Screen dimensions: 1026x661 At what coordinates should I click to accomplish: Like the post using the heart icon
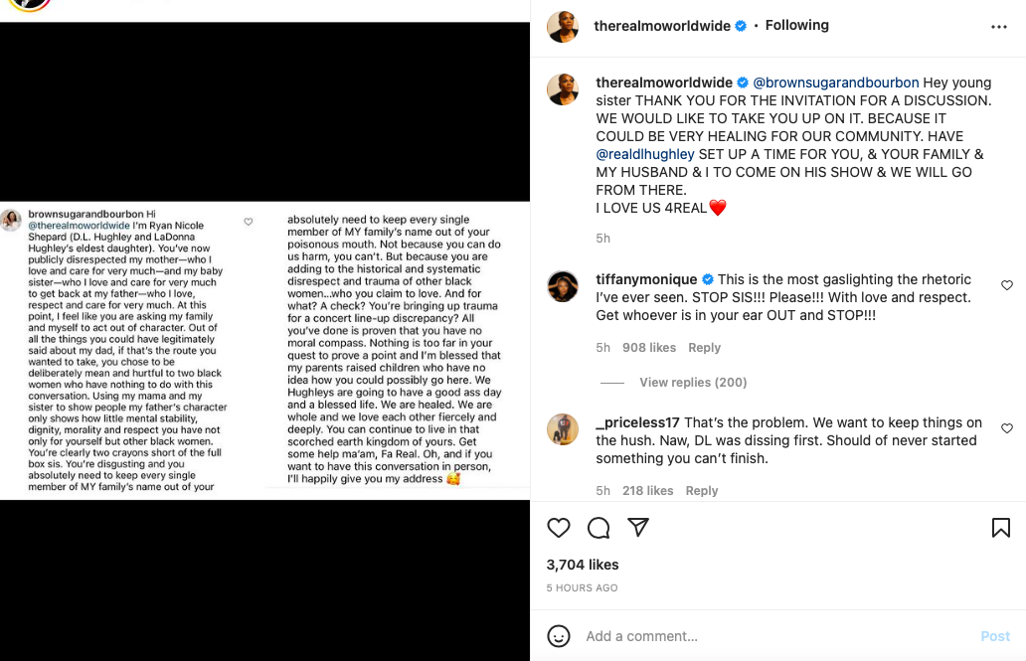559,528
